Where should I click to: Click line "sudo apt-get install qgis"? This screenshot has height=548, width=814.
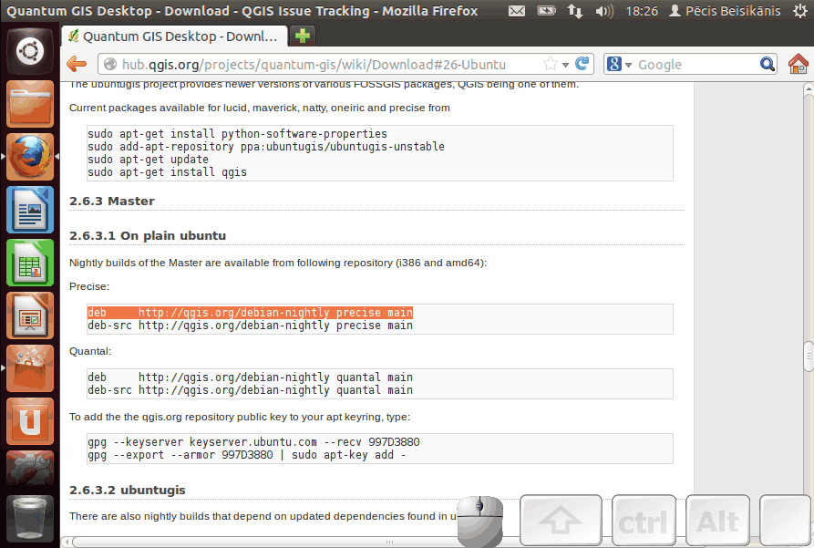click(167, 172)
